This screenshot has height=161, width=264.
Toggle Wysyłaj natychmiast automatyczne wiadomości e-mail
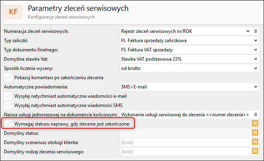[8, 96]
